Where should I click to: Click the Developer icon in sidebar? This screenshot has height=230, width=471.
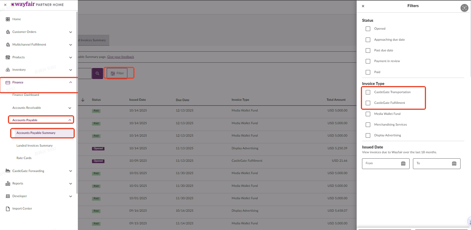8,196
